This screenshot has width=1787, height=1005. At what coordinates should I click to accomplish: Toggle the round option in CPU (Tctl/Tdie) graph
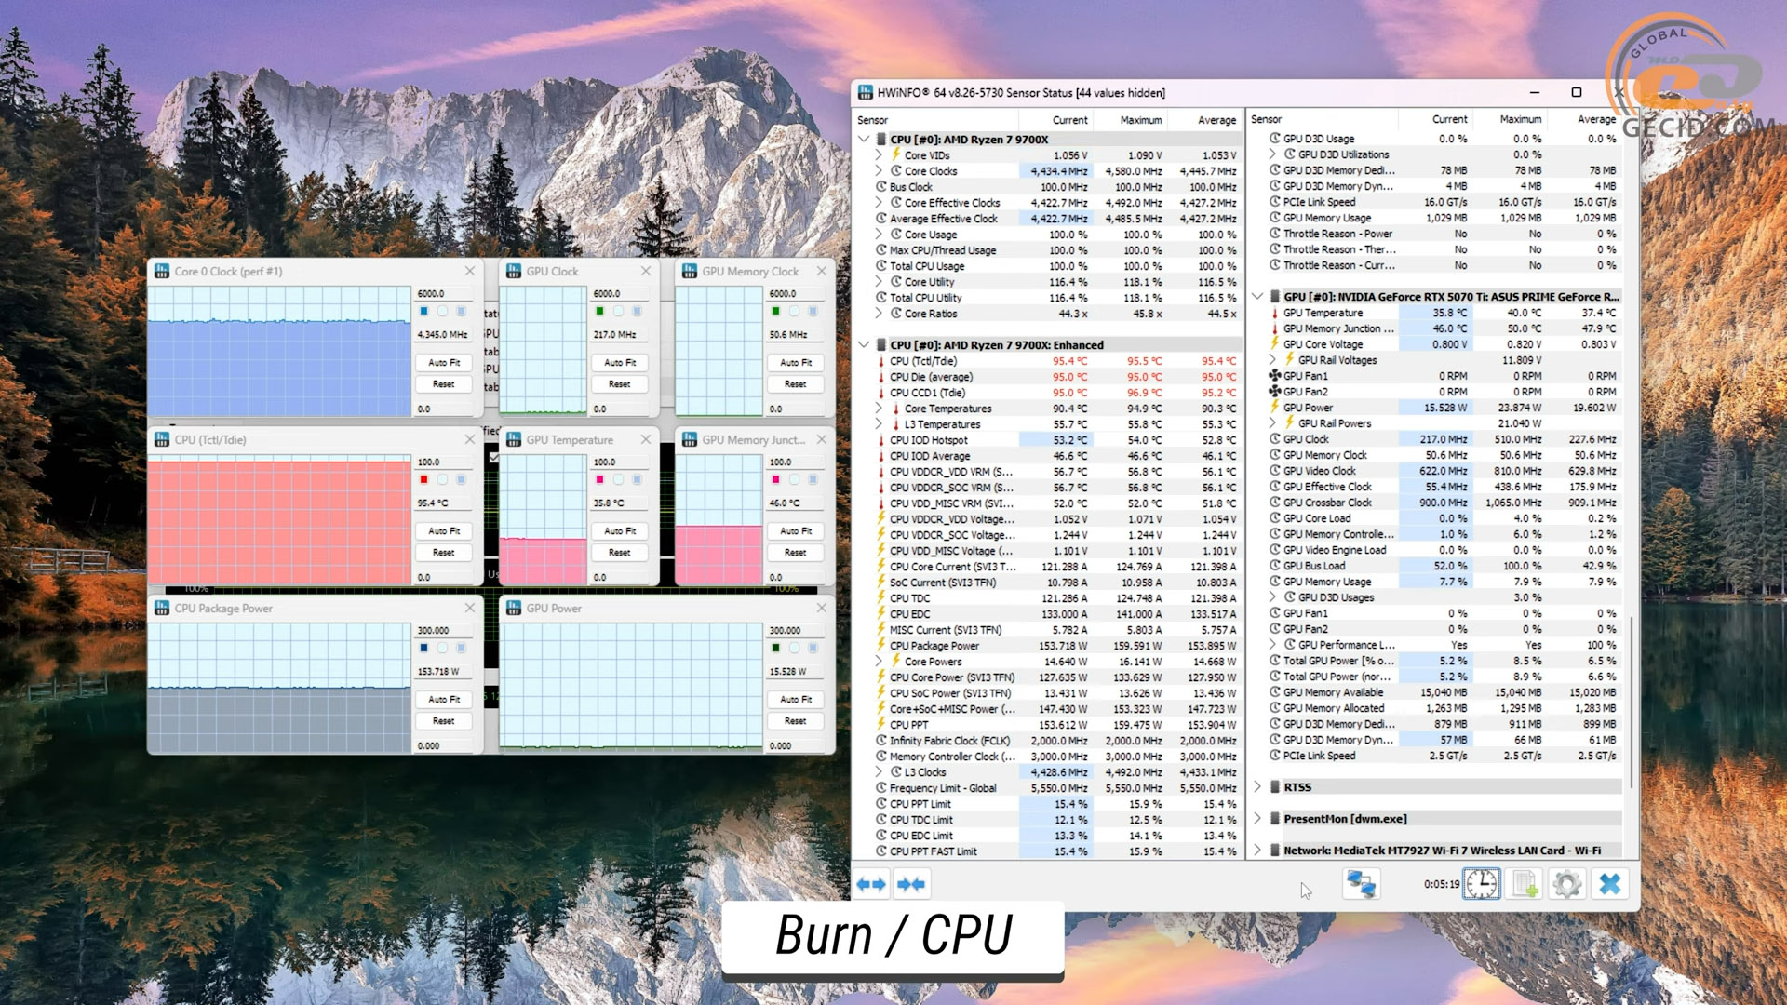(442, 480)
